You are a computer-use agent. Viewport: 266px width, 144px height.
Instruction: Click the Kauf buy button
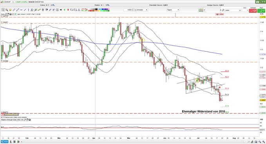(261, 11)
